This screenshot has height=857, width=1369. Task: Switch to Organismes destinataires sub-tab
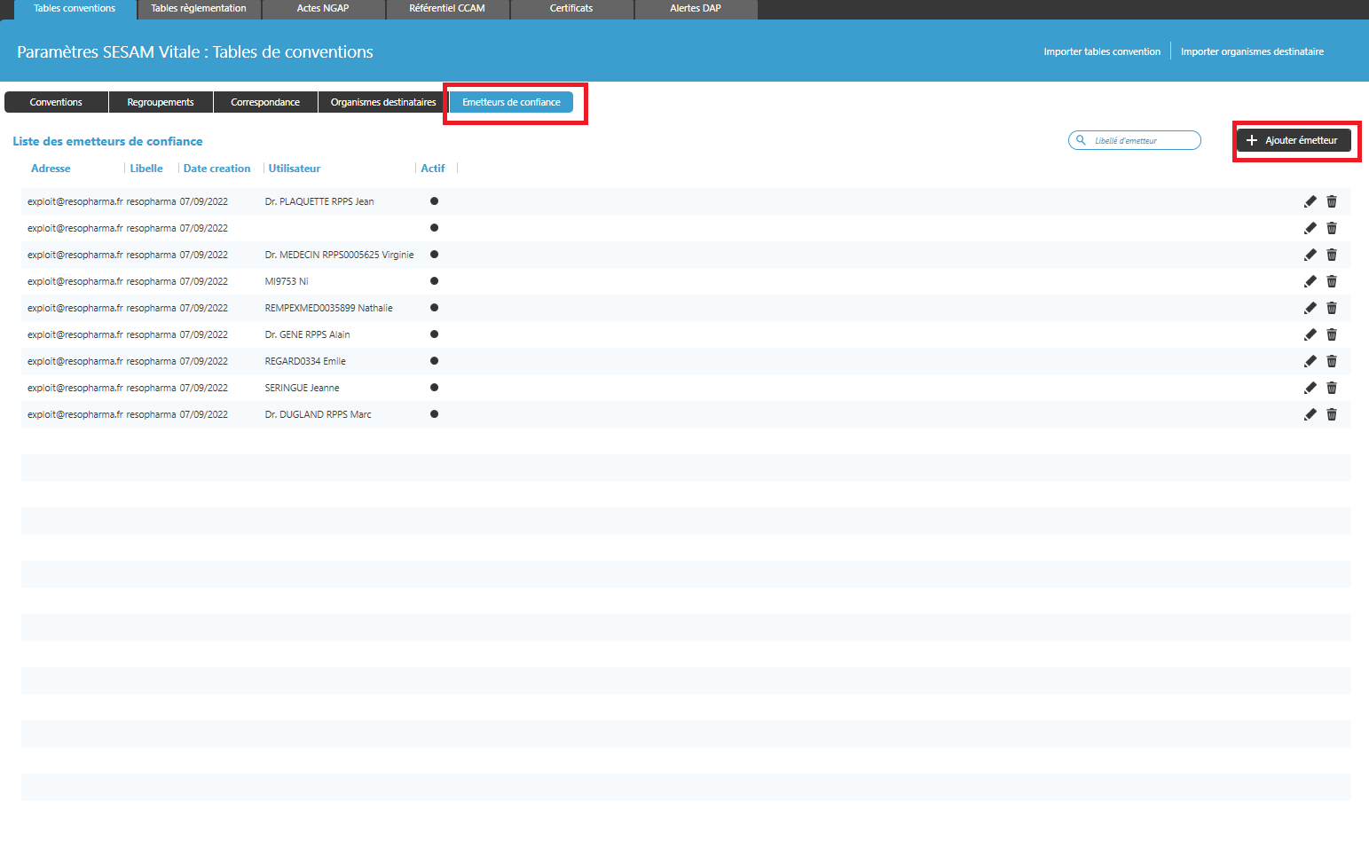click(383, 102)
